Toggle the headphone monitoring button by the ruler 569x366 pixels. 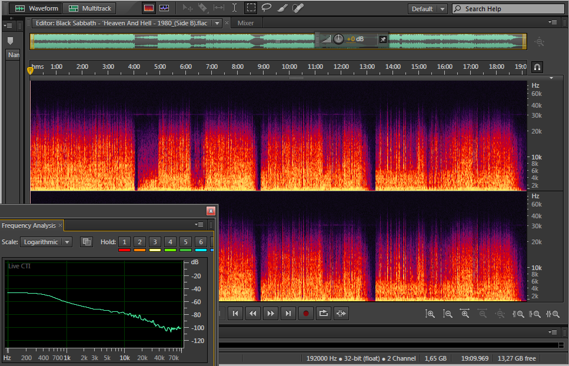tap(537, 67)
